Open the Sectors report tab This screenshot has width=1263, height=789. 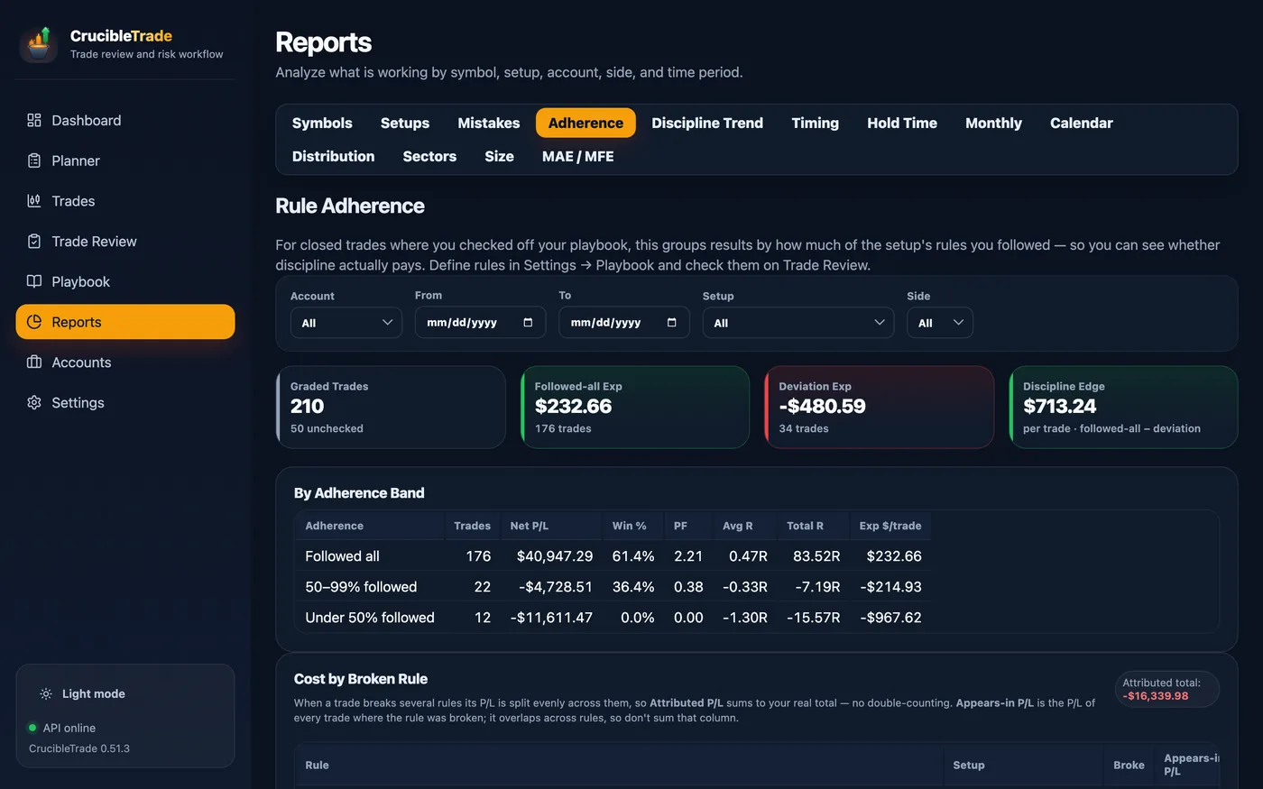tap(429, 156)
